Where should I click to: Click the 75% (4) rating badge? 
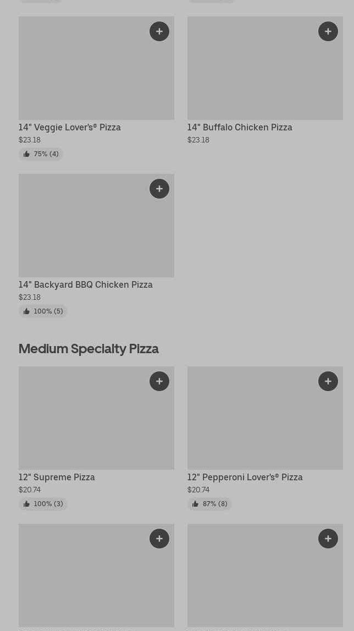41,154
